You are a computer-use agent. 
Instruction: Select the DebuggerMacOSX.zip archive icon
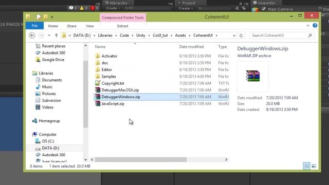(x=98, y=90)
